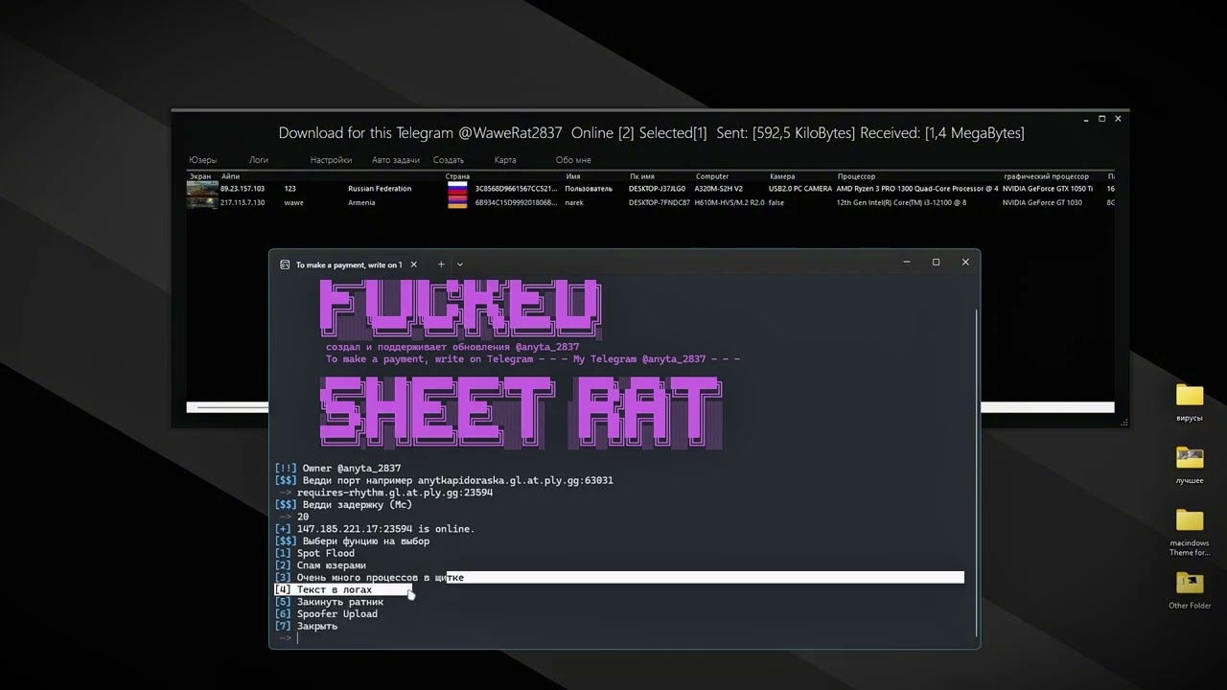Open the Создать tab
Viewport: 1227px width, 690px height.
(x=449, y=160)
